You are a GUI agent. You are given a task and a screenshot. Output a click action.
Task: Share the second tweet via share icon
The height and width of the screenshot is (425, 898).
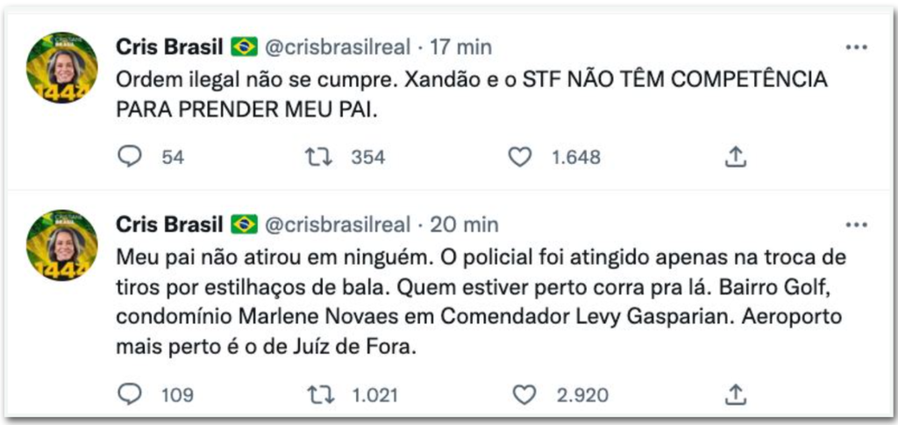click(737, 394)
